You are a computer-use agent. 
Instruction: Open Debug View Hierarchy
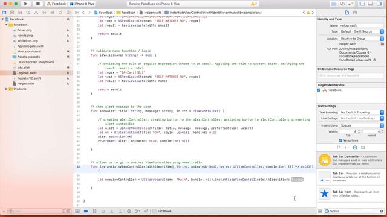click(129, 211)
